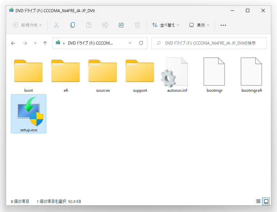Go up one folder level arrow
Viewport: 277px width, 212px height.
pyautogui.click(x=45, y=43)
